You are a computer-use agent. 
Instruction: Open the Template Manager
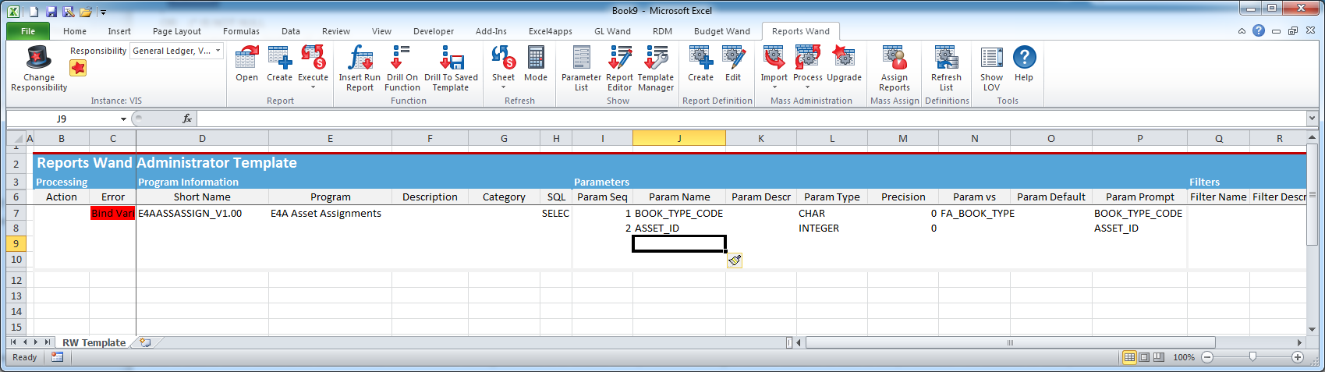[x=656, y=58]
